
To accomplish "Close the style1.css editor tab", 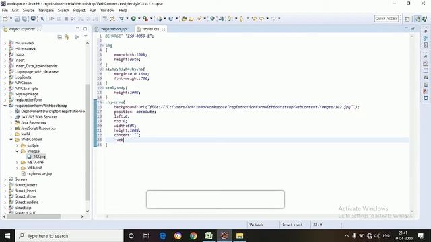I will coord(164,29).
